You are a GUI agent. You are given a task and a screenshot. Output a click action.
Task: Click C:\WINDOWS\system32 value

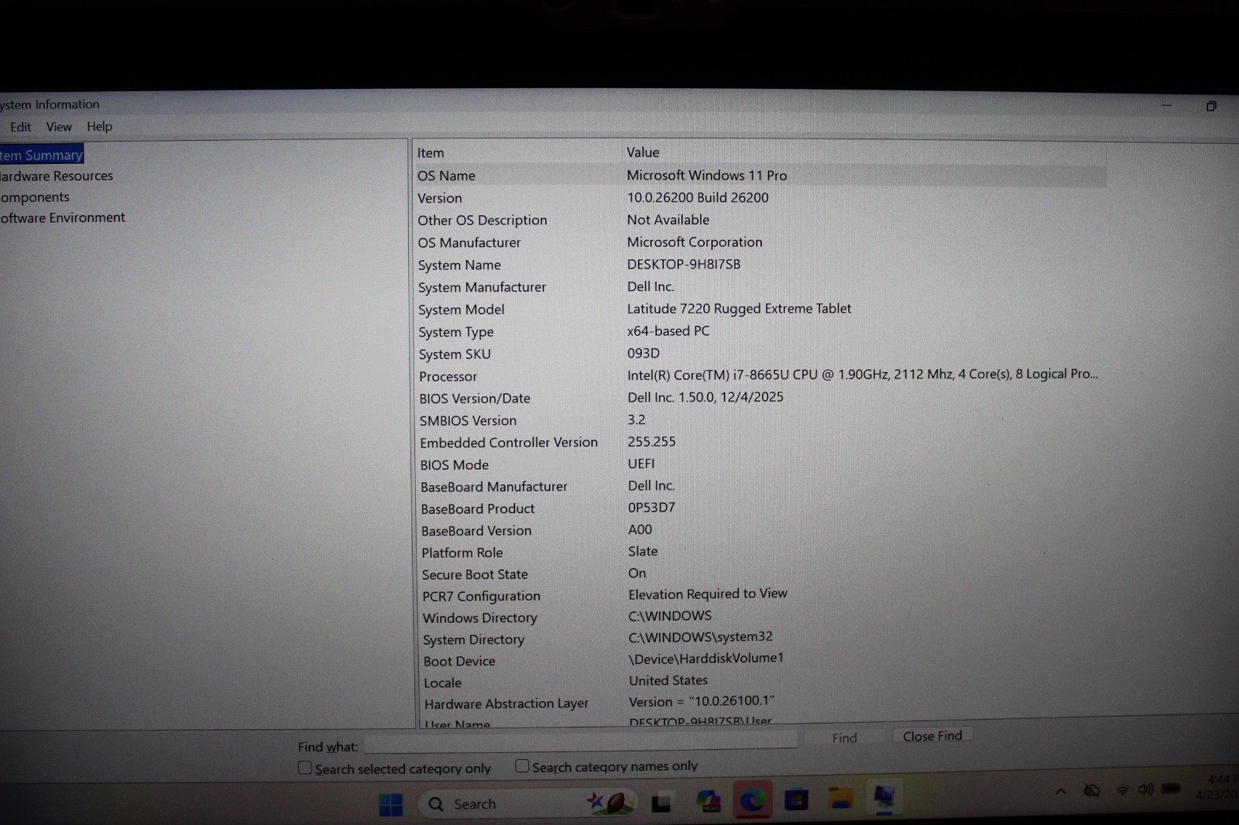click(x=701, y=637)
